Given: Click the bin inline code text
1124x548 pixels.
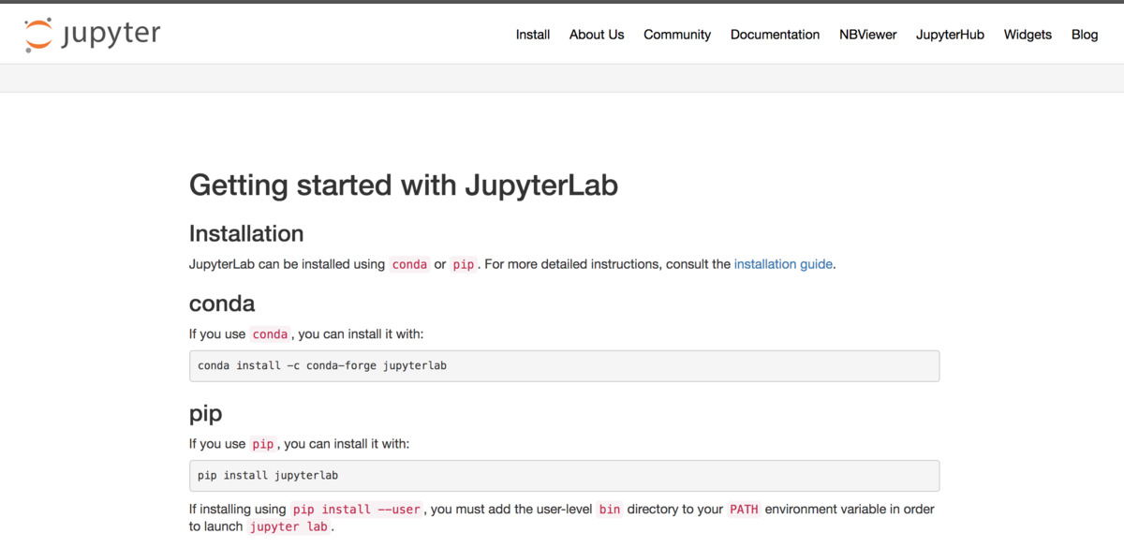Looking at the screenshot, I should (610, 510).
